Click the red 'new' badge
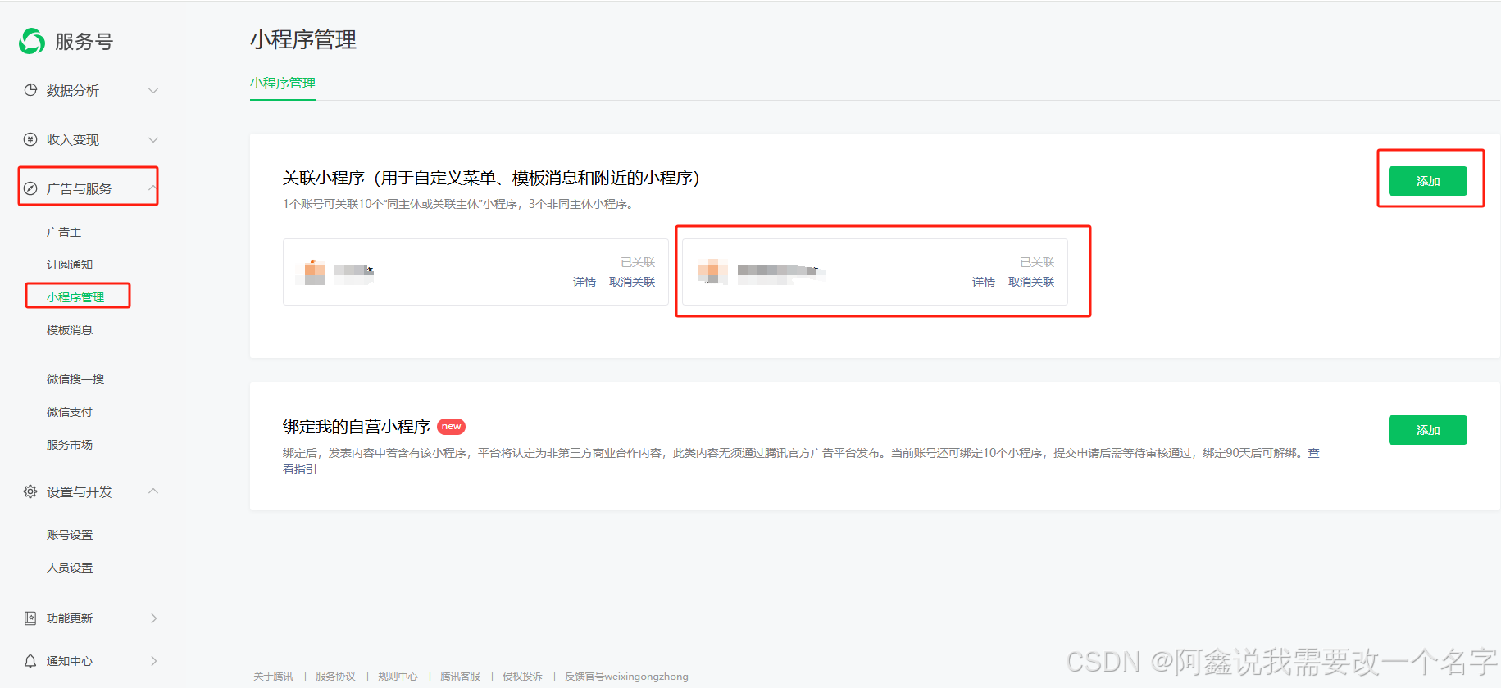Image resolution: width=1501 pixels, height=688 pixels. pos(451,427)
